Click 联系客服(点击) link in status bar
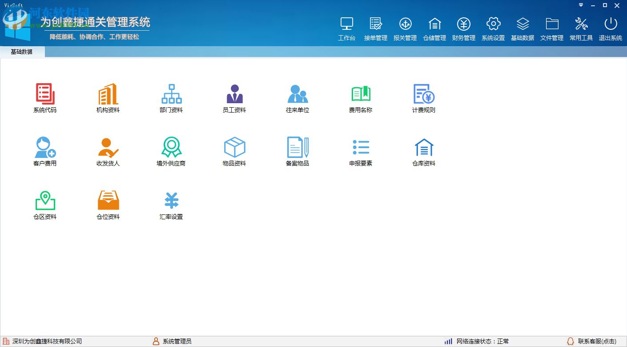This screenshot has height=347, width=627. (597, 341)
